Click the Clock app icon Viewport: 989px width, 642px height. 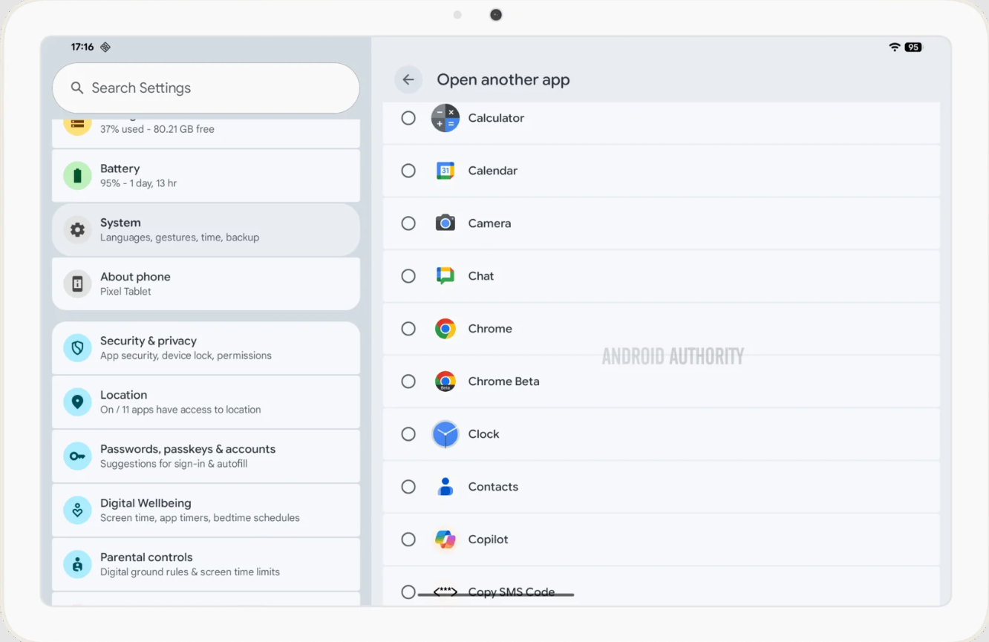445,434
